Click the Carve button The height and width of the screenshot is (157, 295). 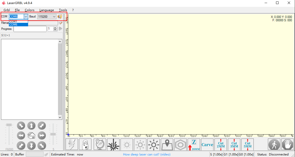click(207, 144)
